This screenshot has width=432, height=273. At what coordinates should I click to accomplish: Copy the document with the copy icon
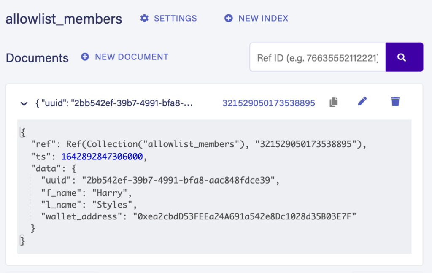click(x=333, y=102)
